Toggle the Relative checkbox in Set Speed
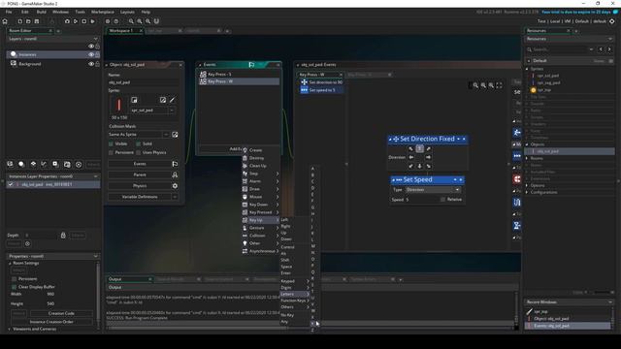Viewport: 621px width, 349px height. [x=442, y=200]
